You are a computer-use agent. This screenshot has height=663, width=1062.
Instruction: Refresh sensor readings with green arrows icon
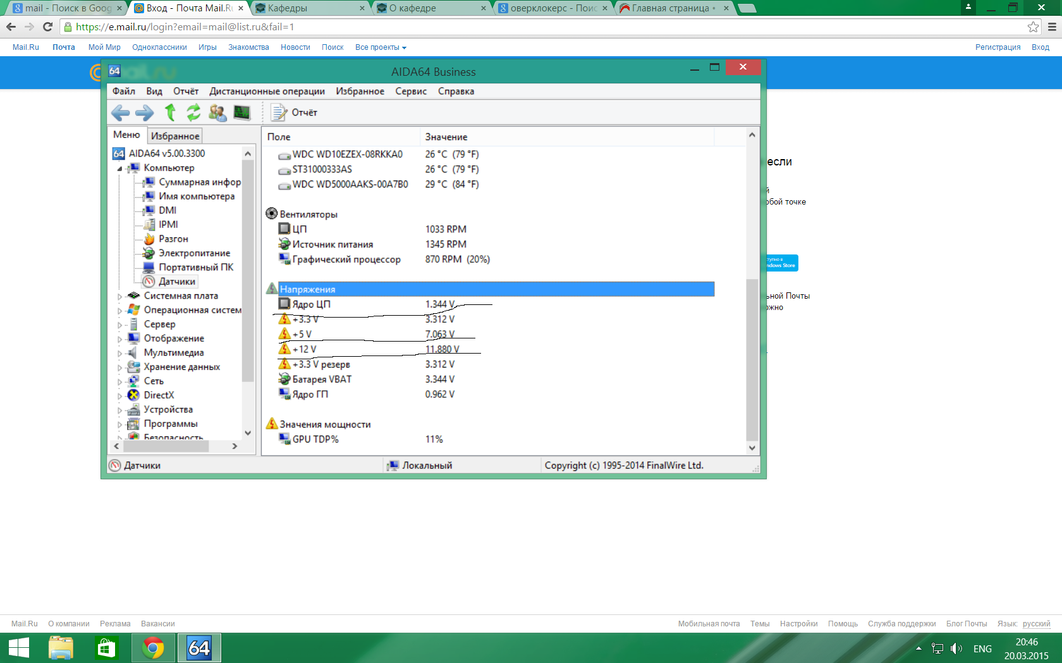tap(193, 112)
